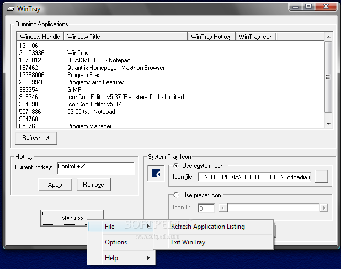Image resolution: width=341 pixels, height=269 pixels.
Task: Maximize the WinTray window
Action: 308,6
